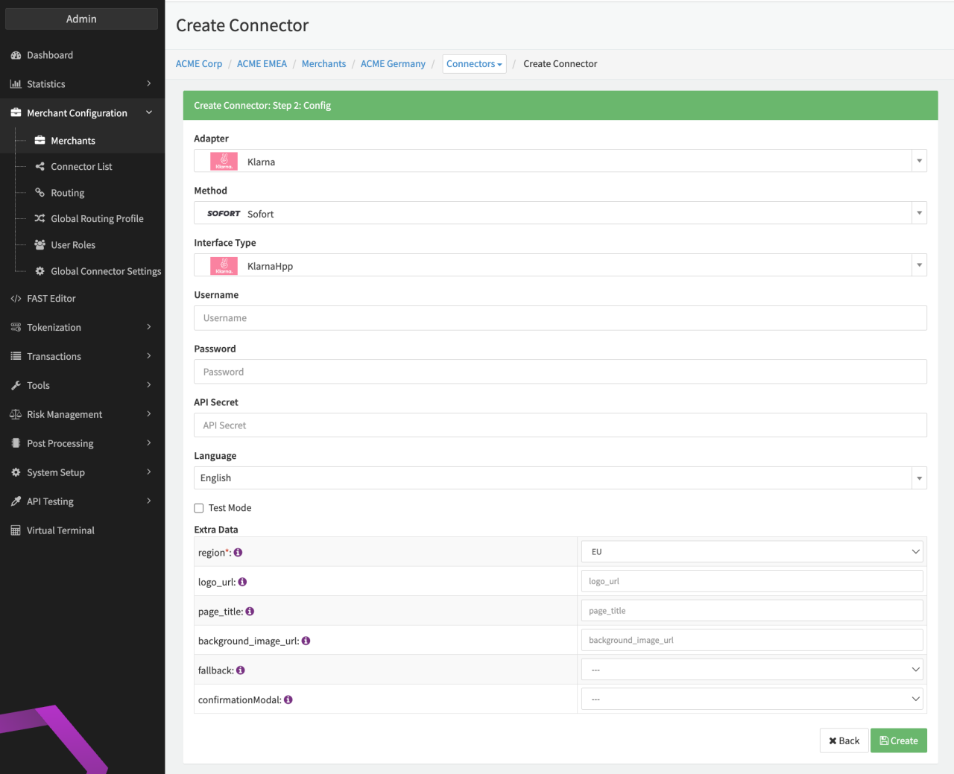
Task: Open Connector List in the sidebar
Action: point(81,167)
